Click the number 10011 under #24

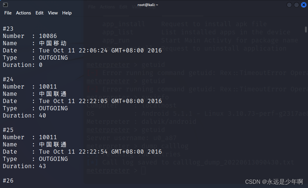coord(48,87)
